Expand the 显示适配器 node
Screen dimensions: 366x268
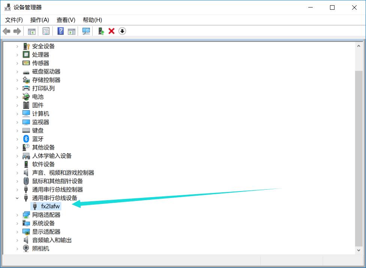(x=17, y=232)
